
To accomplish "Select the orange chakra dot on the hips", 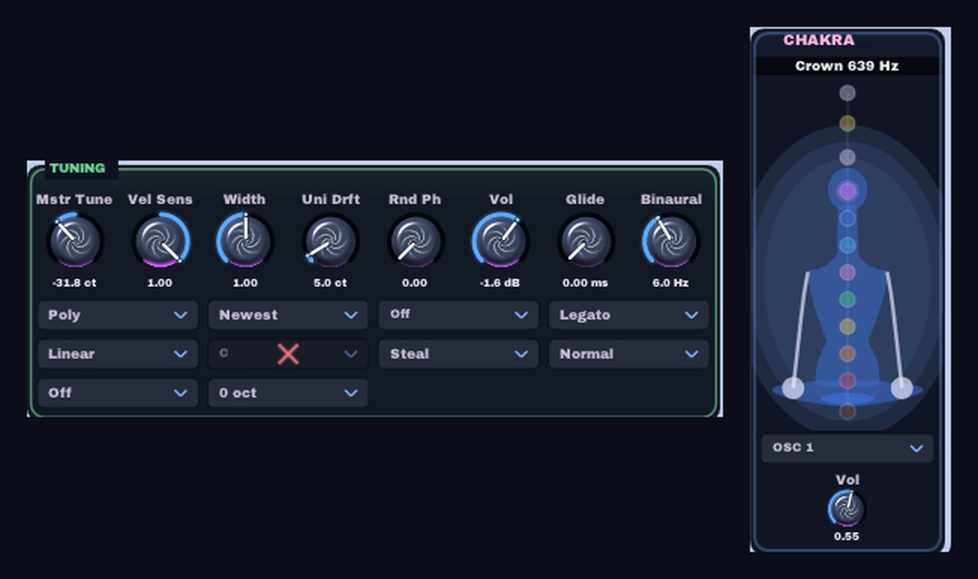I will (x=847, y=354).
